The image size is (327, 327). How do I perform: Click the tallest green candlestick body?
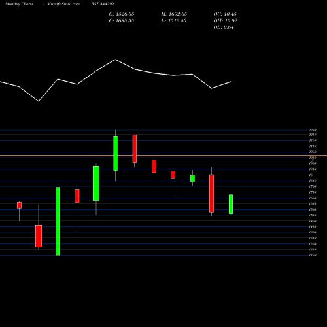point(58,221)
